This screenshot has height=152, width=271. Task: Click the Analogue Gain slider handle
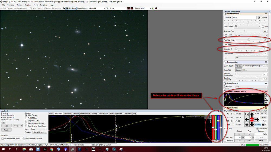point(245,31)
